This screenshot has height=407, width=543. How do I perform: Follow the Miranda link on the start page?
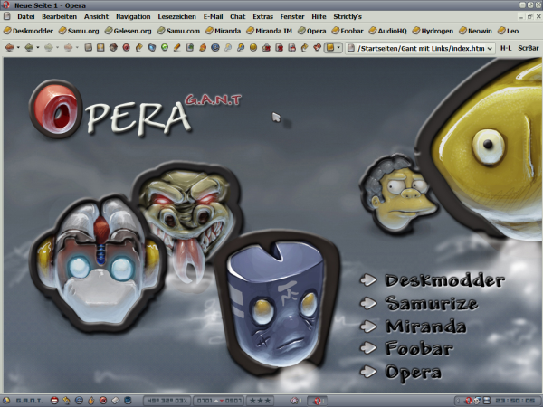[425, 327]
